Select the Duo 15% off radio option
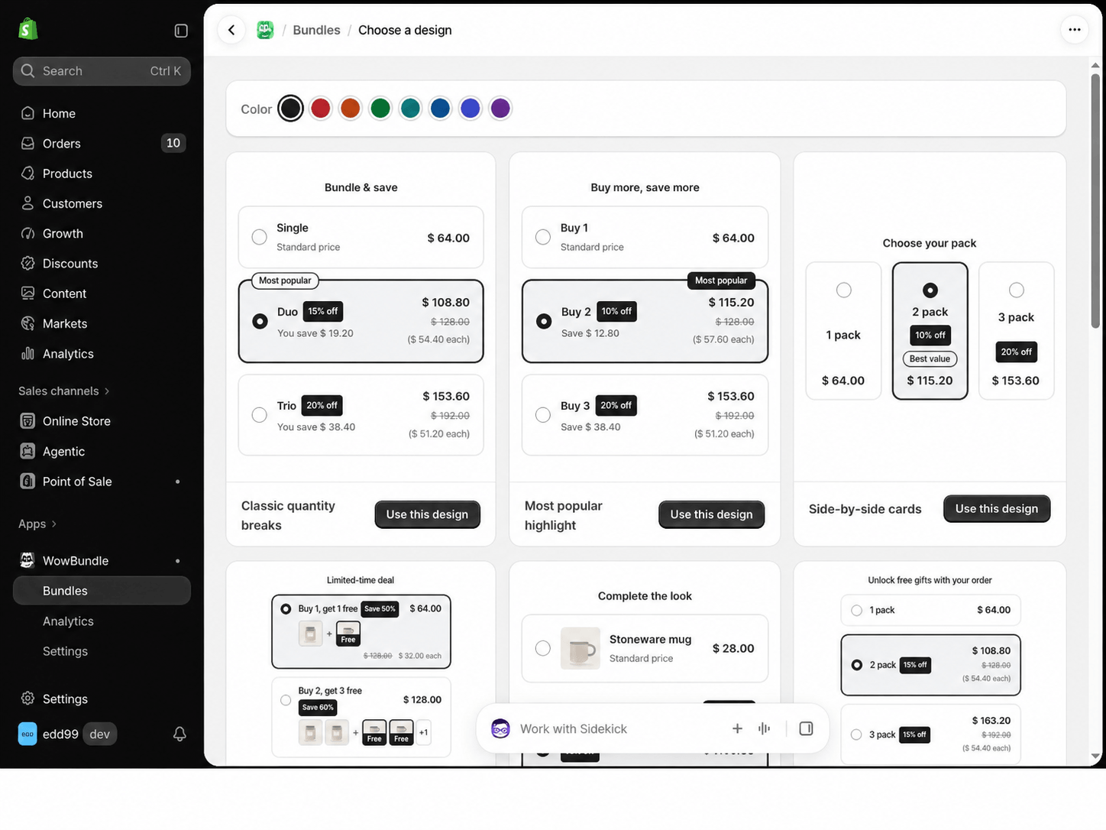Screen dimensions: 1106x830 tap(260, 321)
